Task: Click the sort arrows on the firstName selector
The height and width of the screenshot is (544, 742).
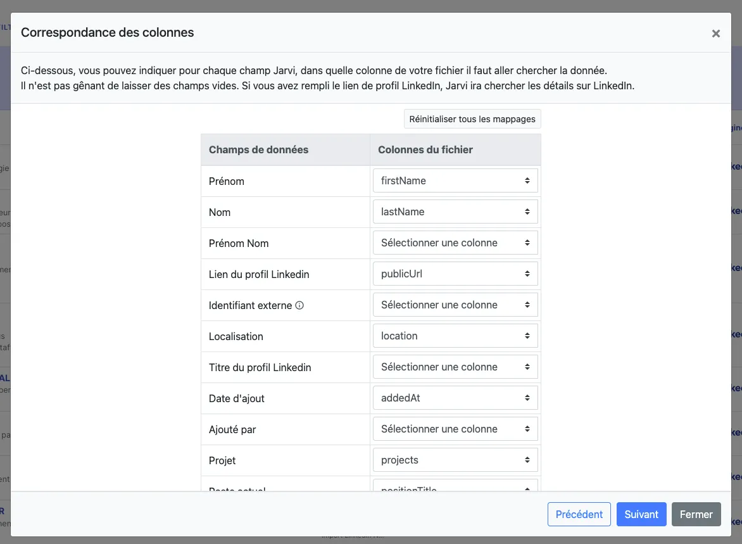Action: 527,180
